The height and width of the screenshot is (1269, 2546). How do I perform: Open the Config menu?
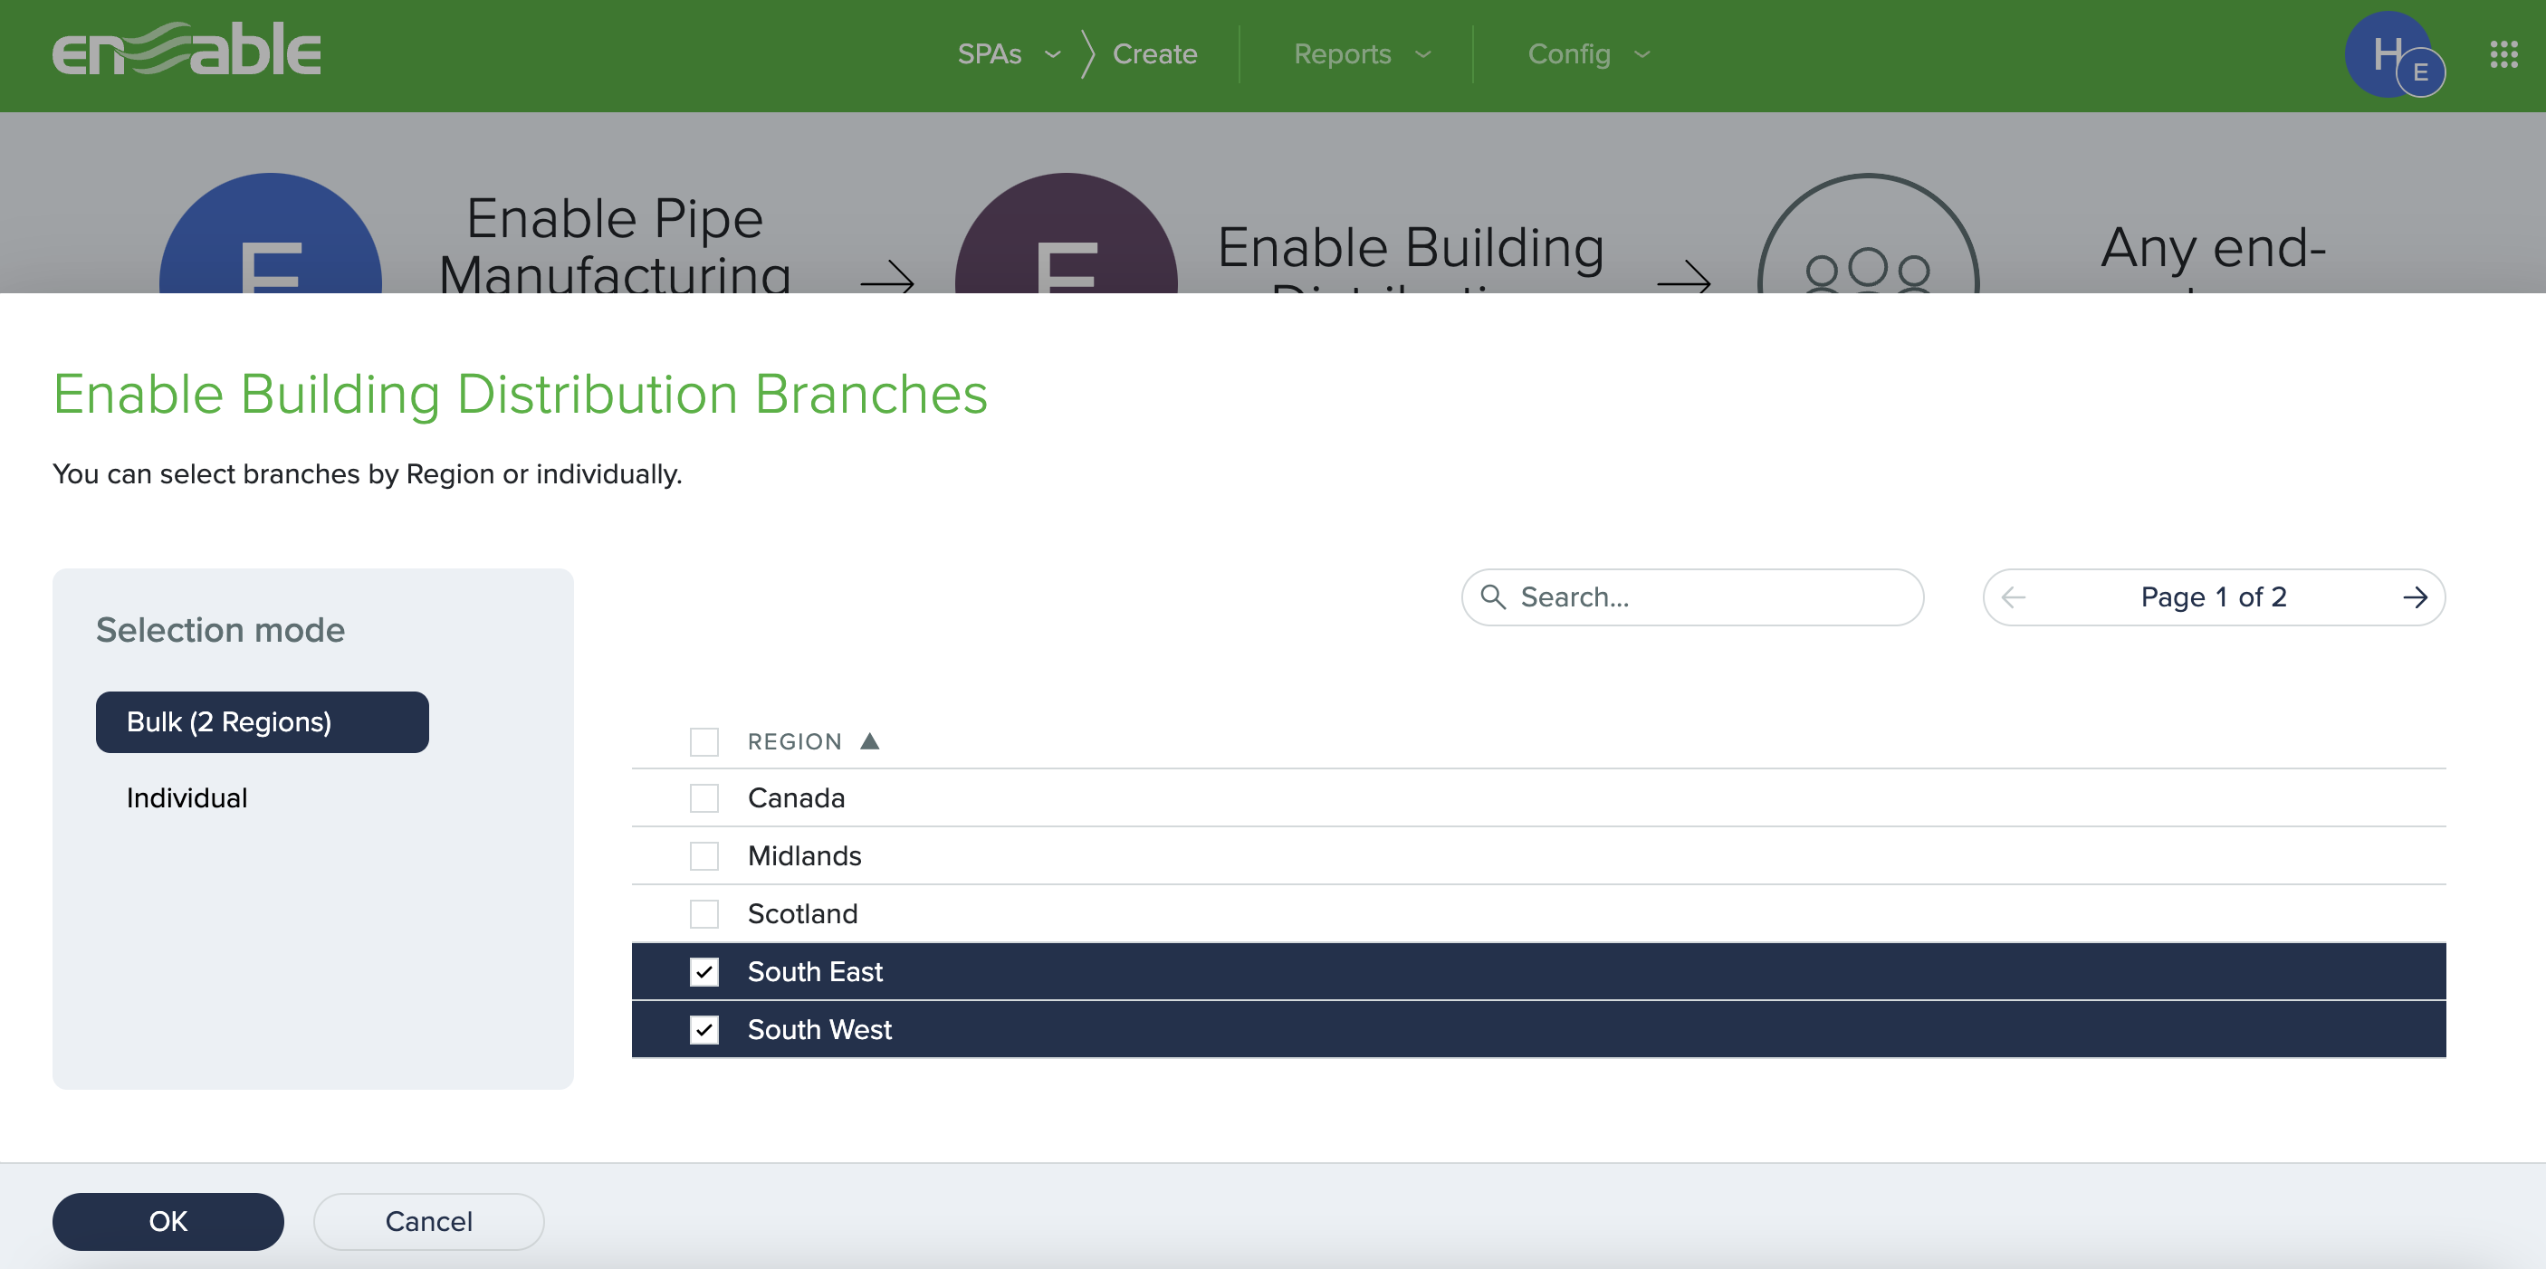point(1568,54)
